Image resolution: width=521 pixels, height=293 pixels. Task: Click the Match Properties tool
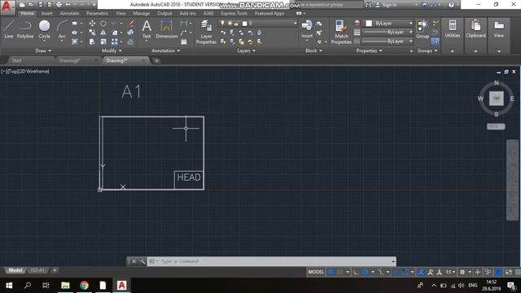click(x=341, y=32)
